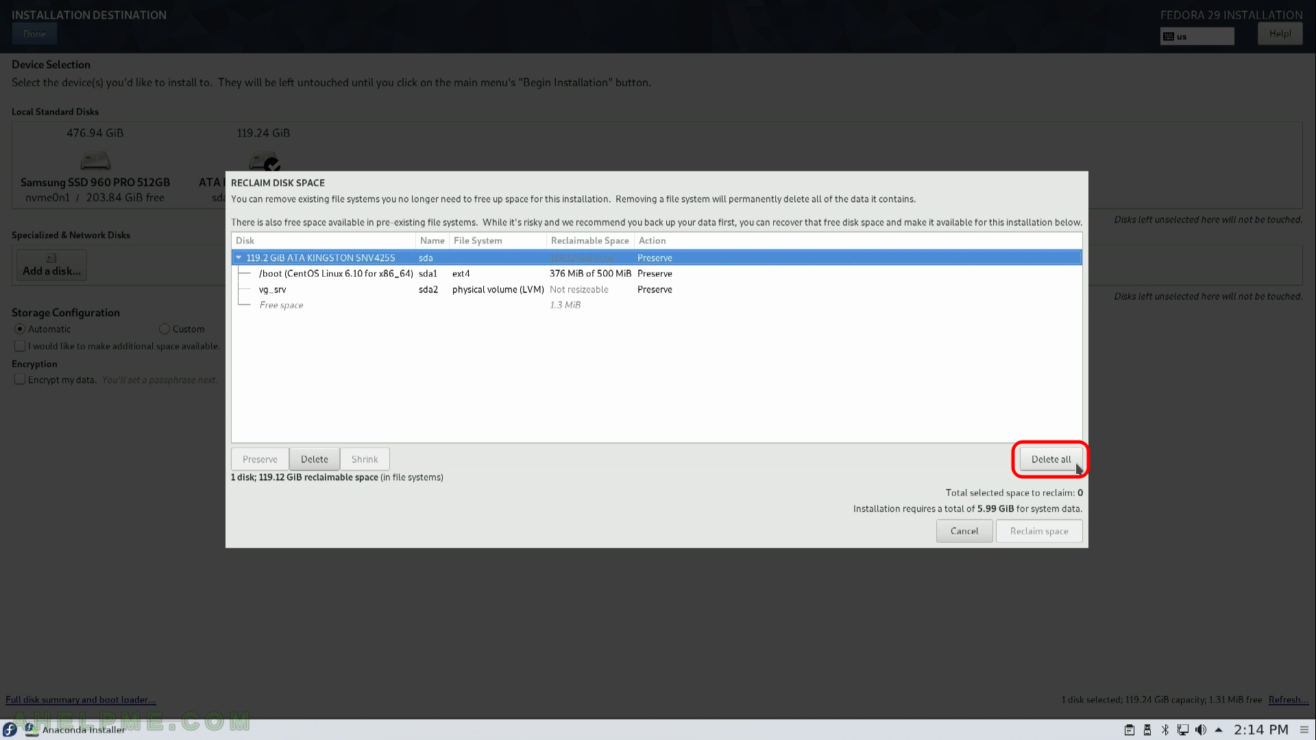This screenshot has height=740, width=1316.
Task: Click '376 MiB of 500 MiB' cell
Action: click(x=590, y=273)
